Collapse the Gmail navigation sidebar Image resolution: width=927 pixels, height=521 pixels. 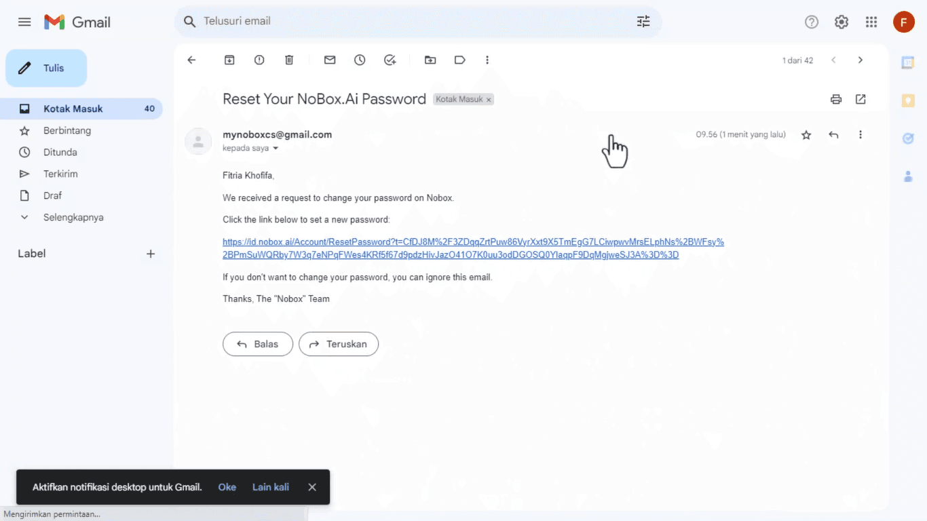pyautogui.click(x=24, y=22)
